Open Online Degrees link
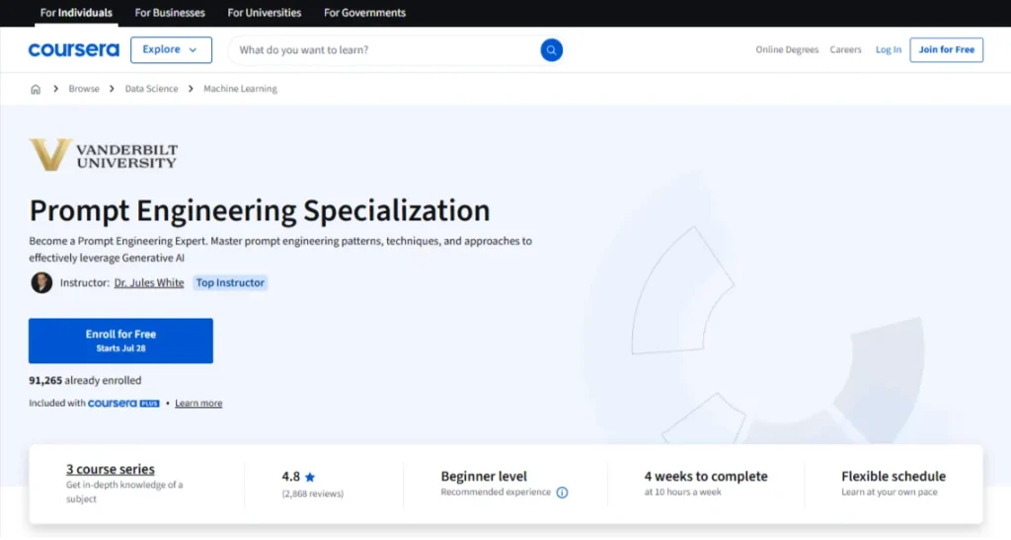Screen dimensions: 1011x540 [x=787, y=49]
